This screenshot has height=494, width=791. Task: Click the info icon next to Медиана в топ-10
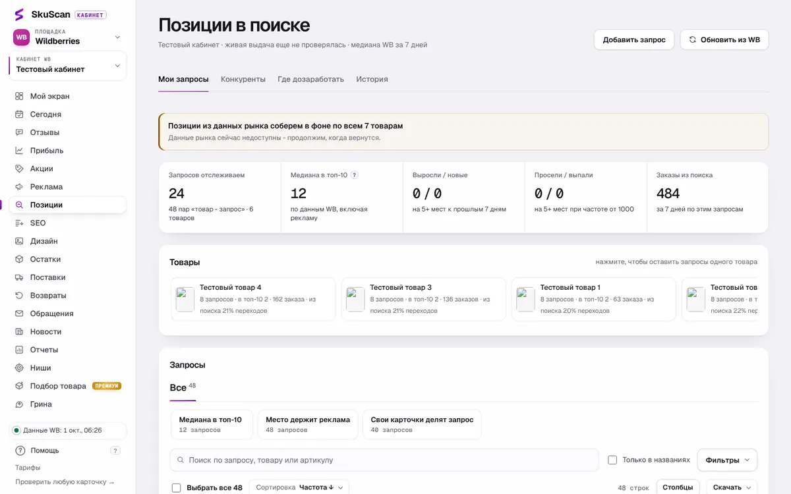click(354, 175)
